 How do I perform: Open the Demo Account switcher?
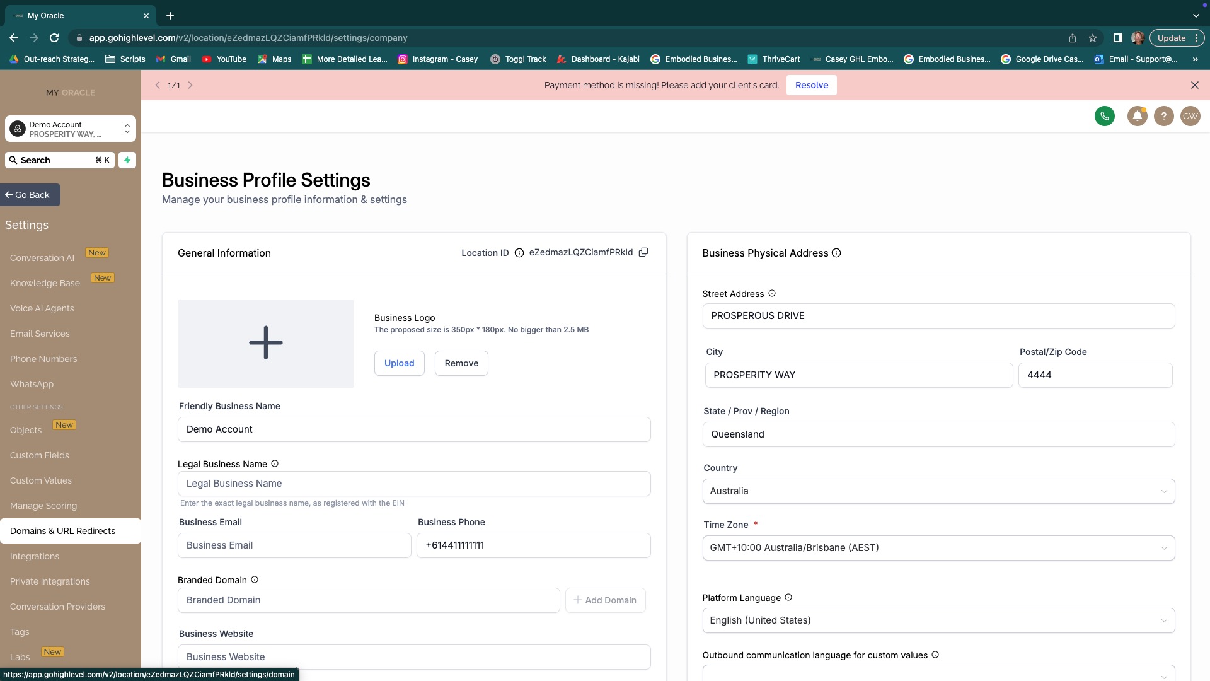point(71,129)
